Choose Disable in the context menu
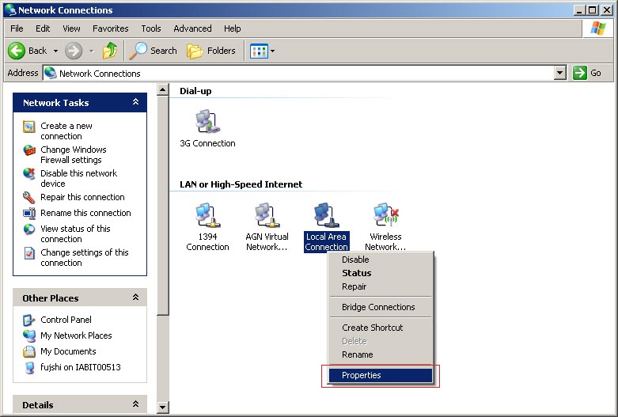The height and width of the screenshot is (417, 618). pyautogui.click(x=381, y=260)
